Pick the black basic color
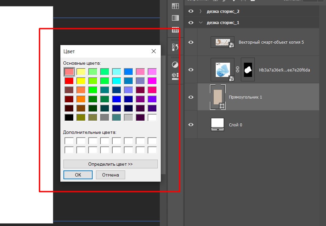326x226 pixels. (x=69, y=117)
